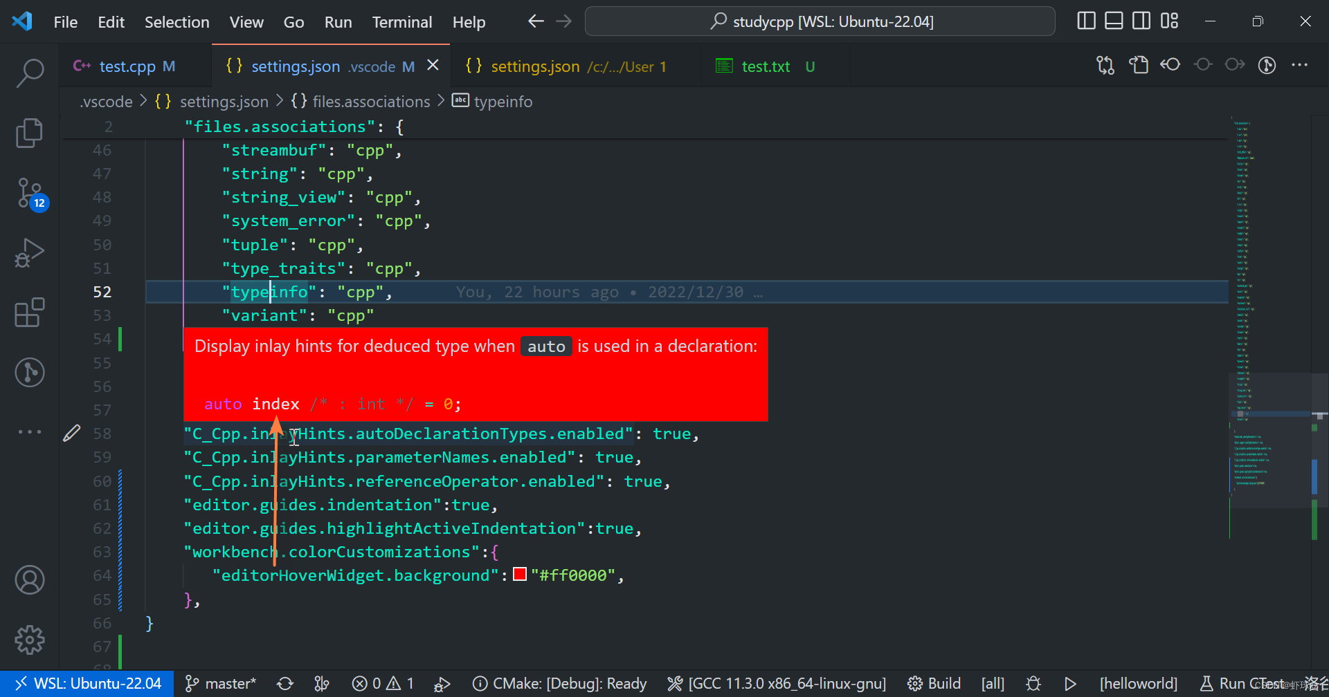The height and width of the screenshot is (697, 1329).
Task: Click CMake launch play icon
Action: click(x=1070, y=684)
